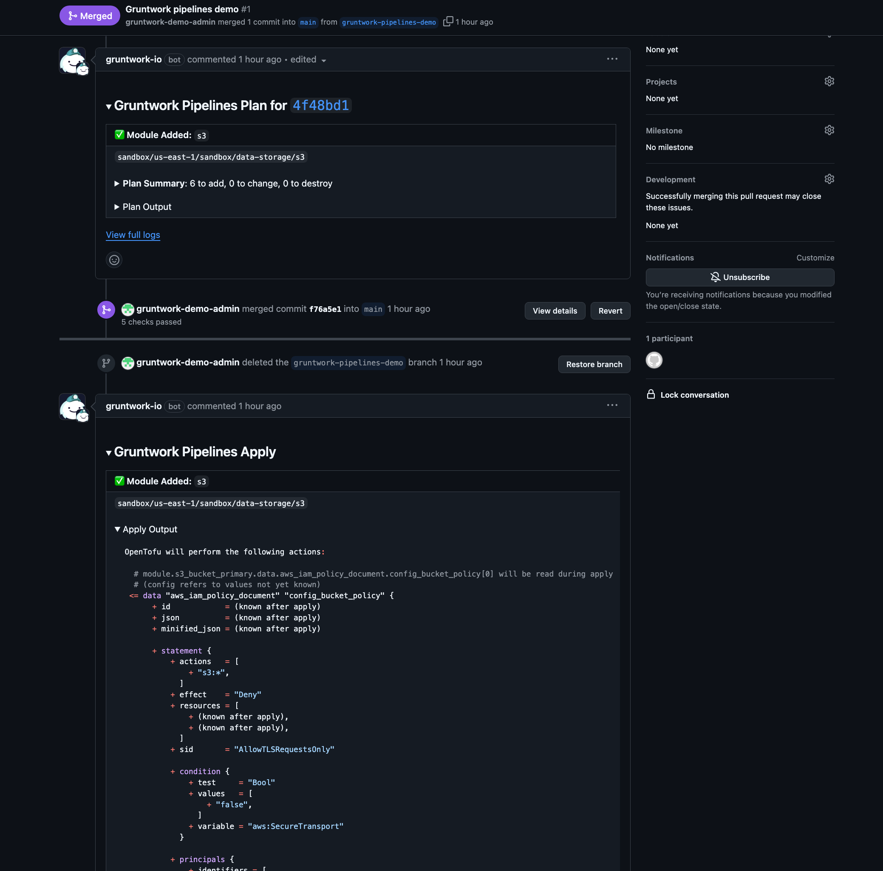
Task: Click the Development settings gear icon
Action: click(829, 179)
